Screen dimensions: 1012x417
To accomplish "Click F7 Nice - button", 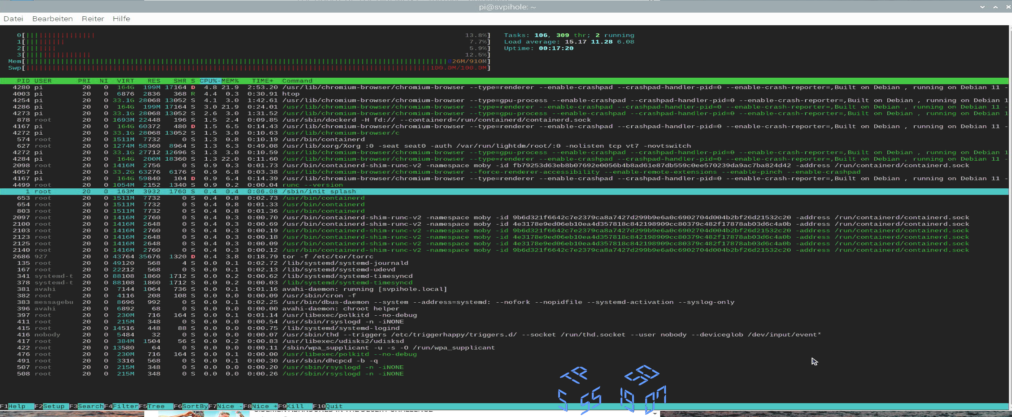I will 225,406.
